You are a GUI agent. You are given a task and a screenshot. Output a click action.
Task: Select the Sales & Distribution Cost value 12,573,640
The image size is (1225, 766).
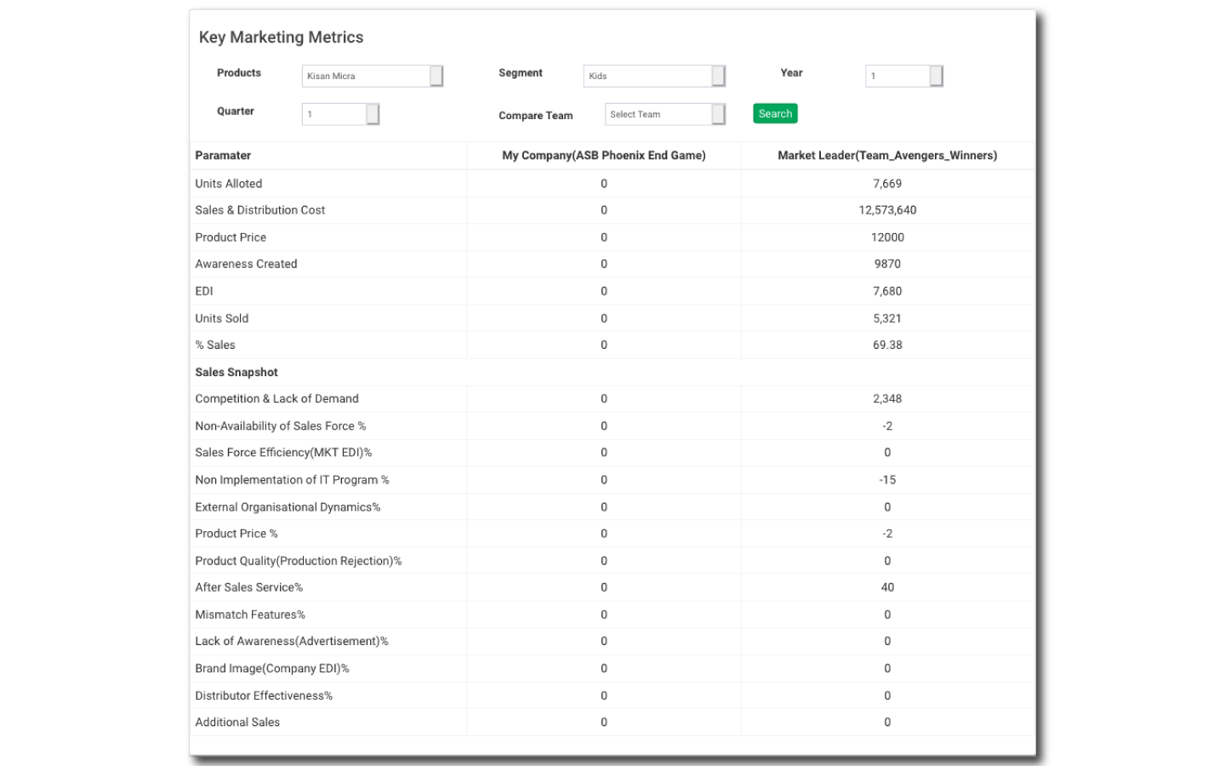[x=887, y=209]
